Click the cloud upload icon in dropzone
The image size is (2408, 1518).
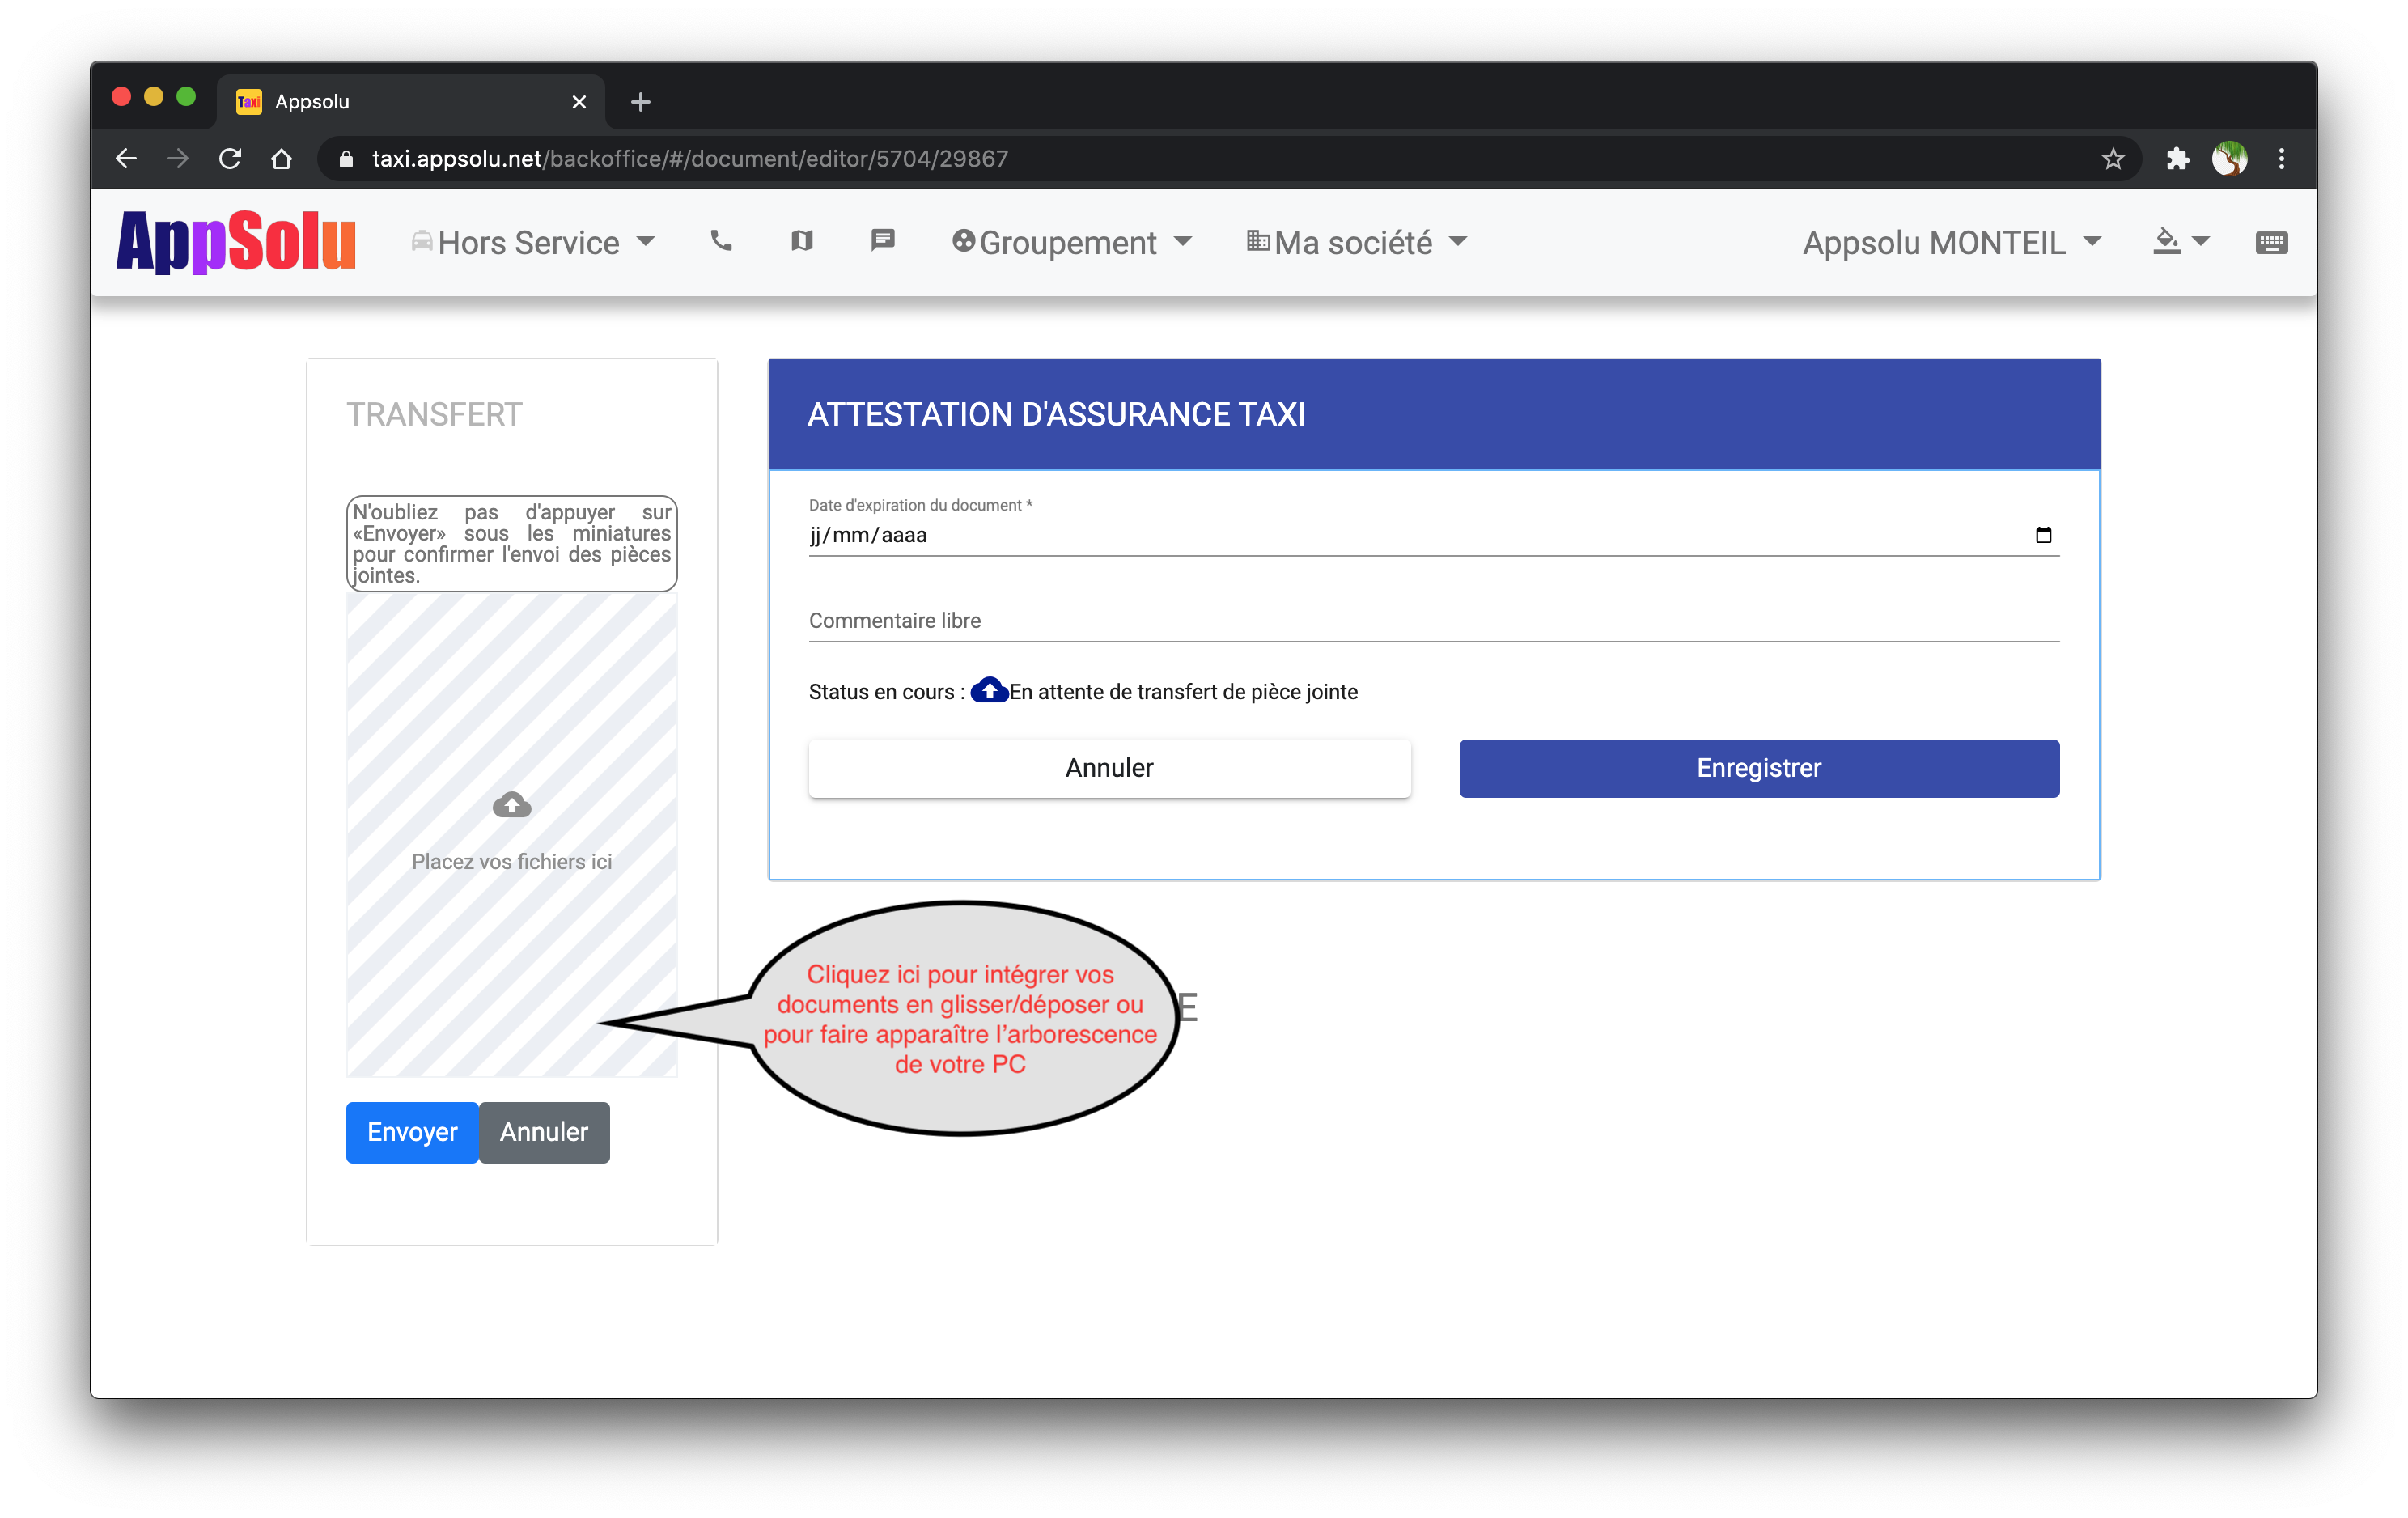pos(512,805)
